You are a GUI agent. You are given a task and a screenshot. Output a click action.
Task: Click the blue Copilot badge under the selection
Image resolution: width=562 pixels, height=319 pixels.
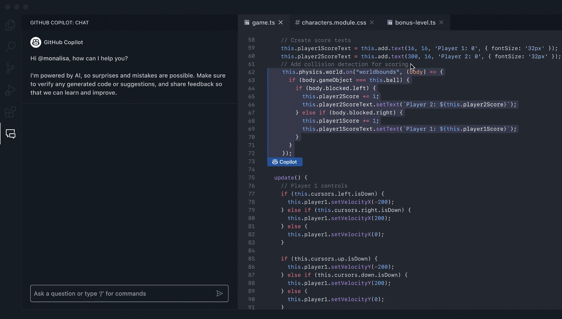285,162
